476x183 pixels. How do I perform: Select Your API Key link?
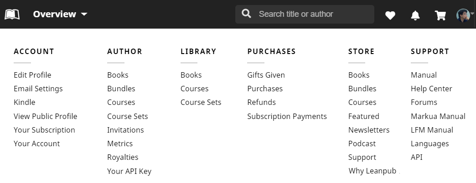pos(129,171)
